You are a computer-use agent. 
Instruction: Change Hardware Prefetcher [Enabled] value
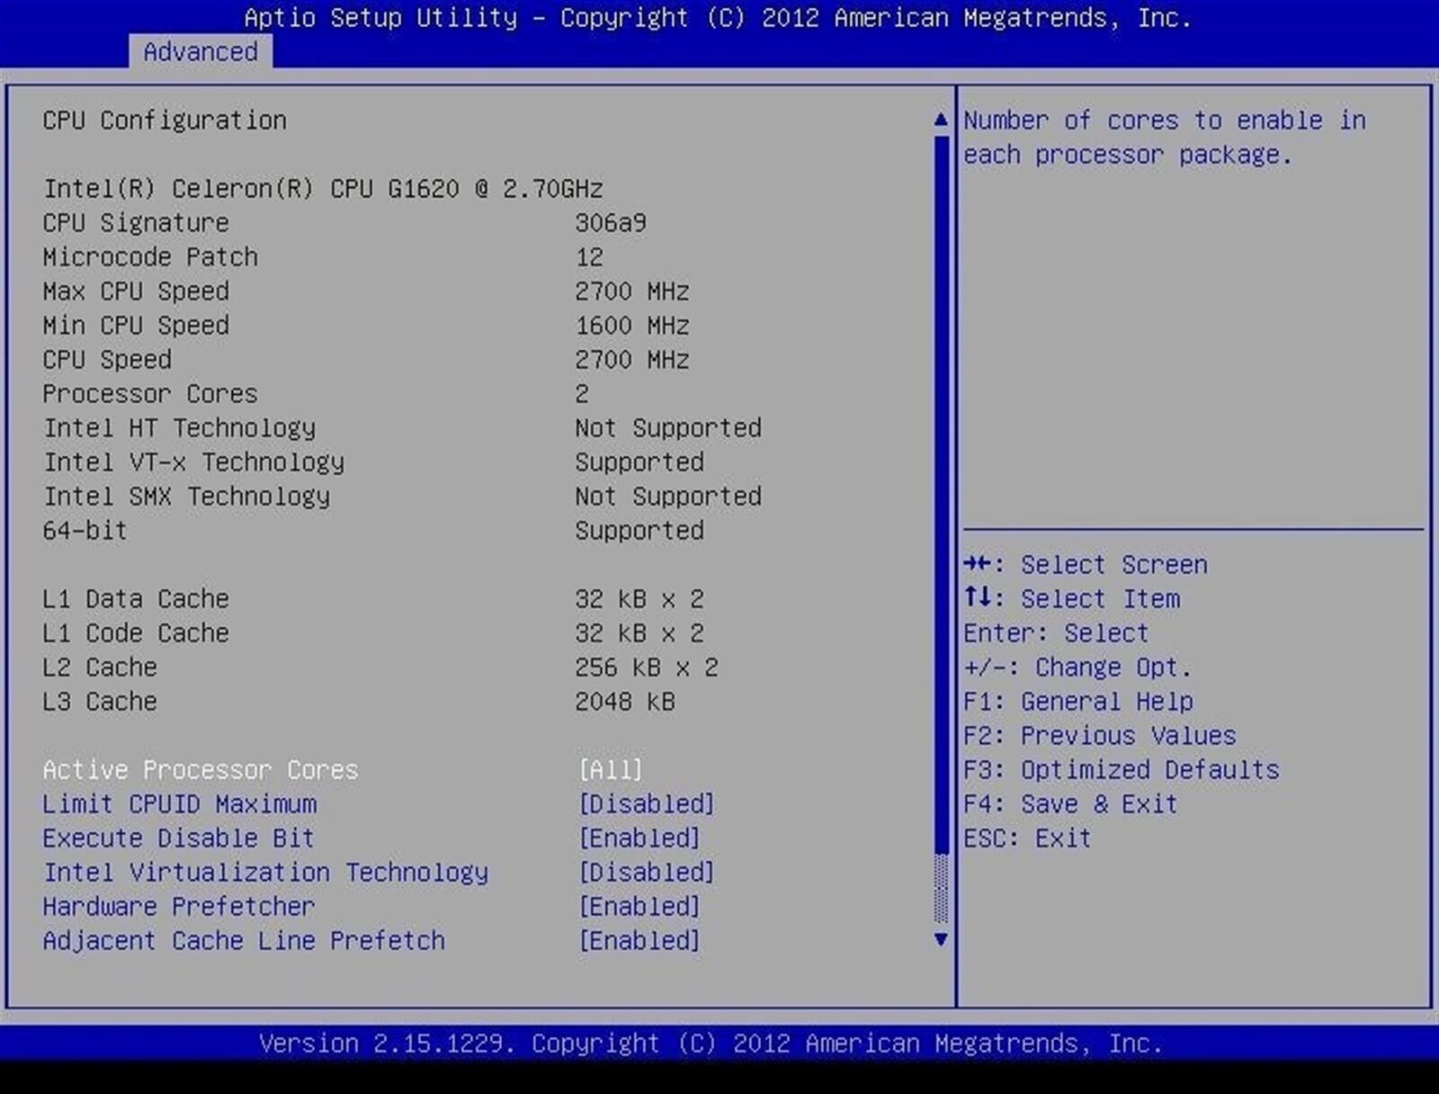click(x=639, y=907)
